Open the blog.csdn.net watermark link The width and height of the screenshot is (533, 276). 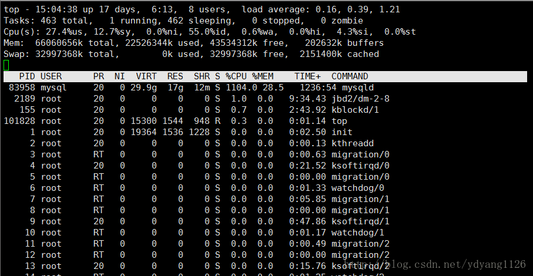(434, 264)
